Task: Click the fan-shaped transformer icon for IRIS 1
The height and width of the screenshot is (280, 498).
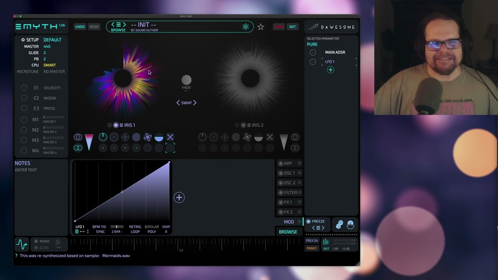Action: (x=147, y=137)
